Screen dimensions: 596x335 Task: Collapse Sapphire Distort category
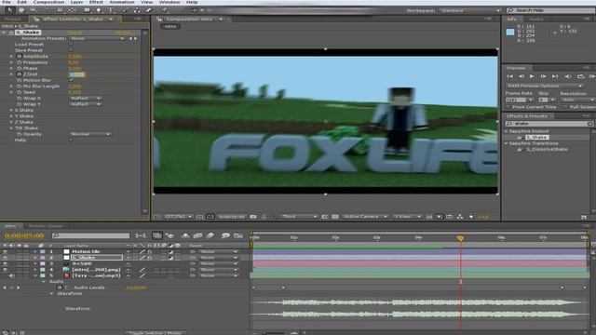(507, 131)
